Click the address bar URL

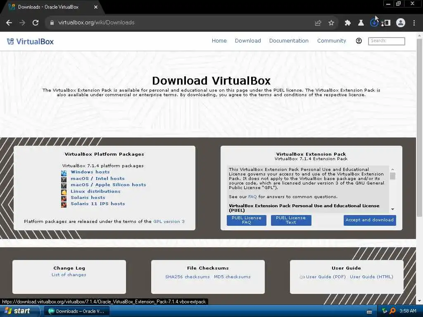tap(96, 23)
